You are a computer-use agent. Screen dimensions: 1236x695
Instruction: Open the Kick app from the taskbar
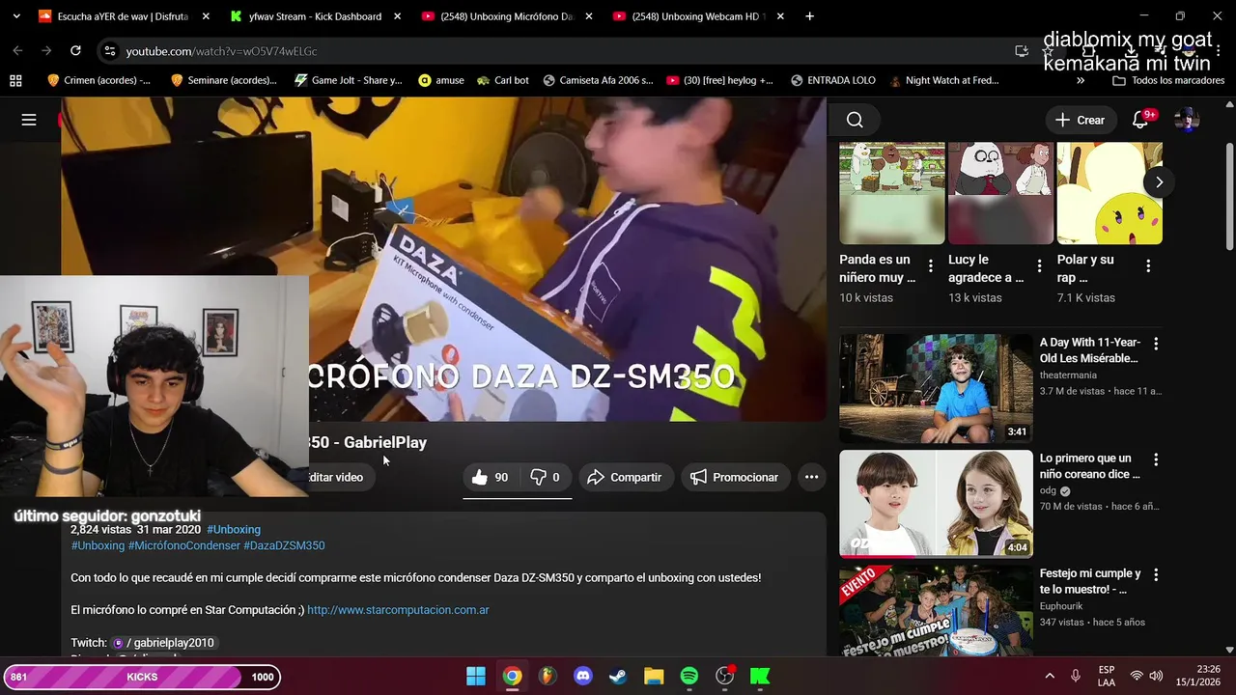(x=760, y=676)
